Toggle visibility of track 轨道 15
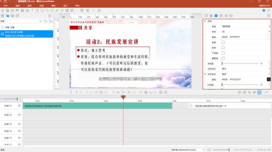 [19, 124]
